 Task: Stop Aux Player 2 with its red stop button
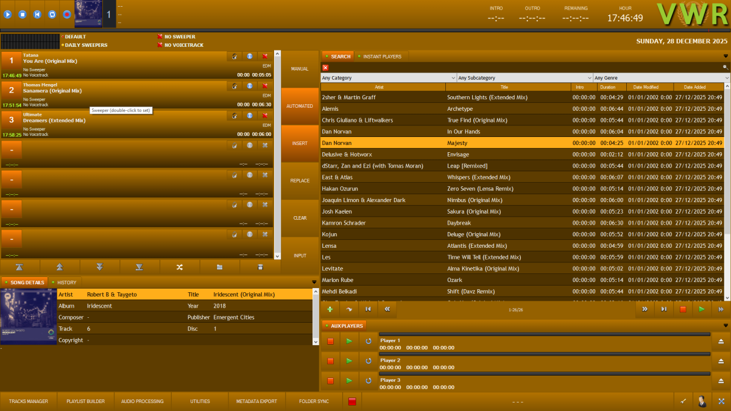point(330,360)
